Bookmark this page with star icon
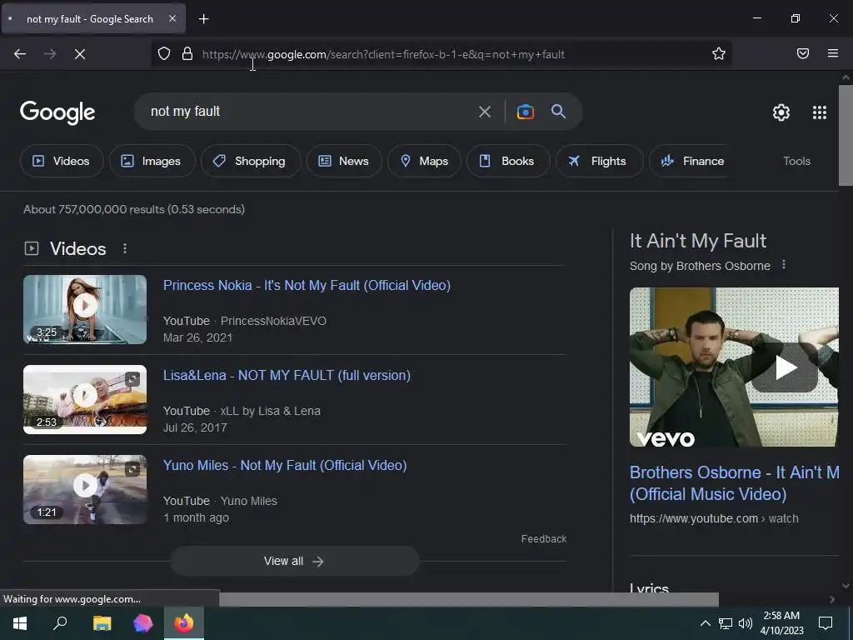This screenshot has height=640, width=853. [x=719, y=53]
